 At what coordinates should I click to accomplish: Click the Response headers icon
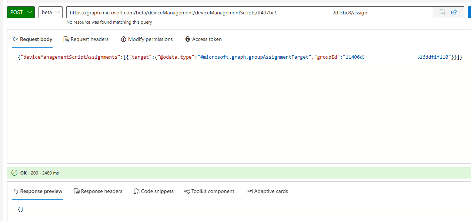coord(76,191)
